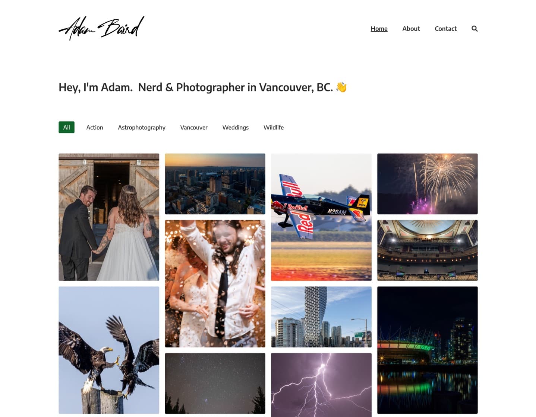The height and width of the screenshot is (417, 536).
Task: View the fireworks thumbnail
Action: pos(427,184)
